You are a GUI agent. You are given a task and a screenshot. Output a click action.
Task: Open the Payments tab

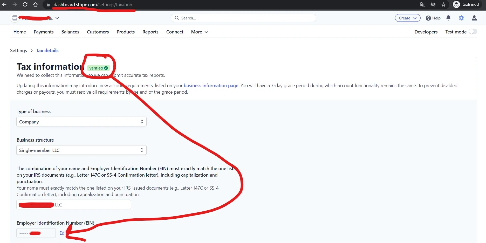pyautogui.click(x=44, y=32)
